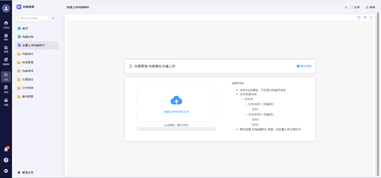Open the 待办 to-do section
This screenshot has height=178, width=381.
pyautogui.click(x=6, y=37)
